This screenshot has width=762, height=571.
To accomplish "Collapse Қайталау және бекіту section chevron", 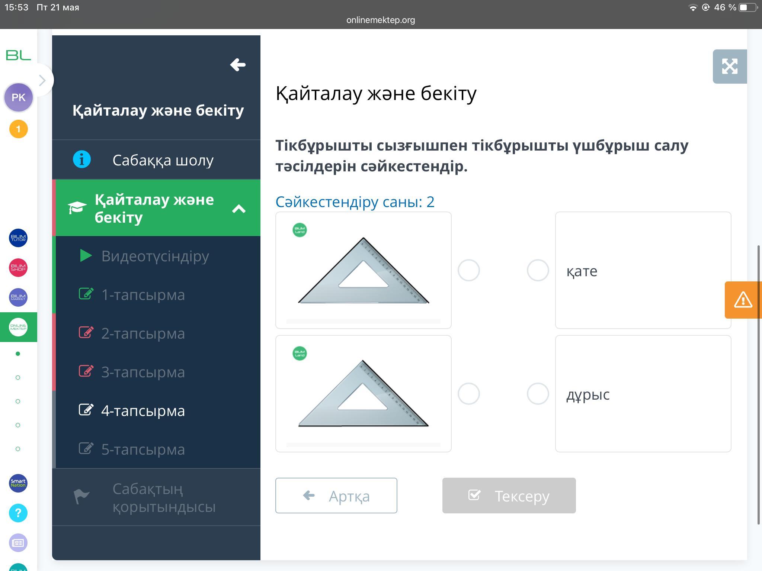I will [238, 209].
